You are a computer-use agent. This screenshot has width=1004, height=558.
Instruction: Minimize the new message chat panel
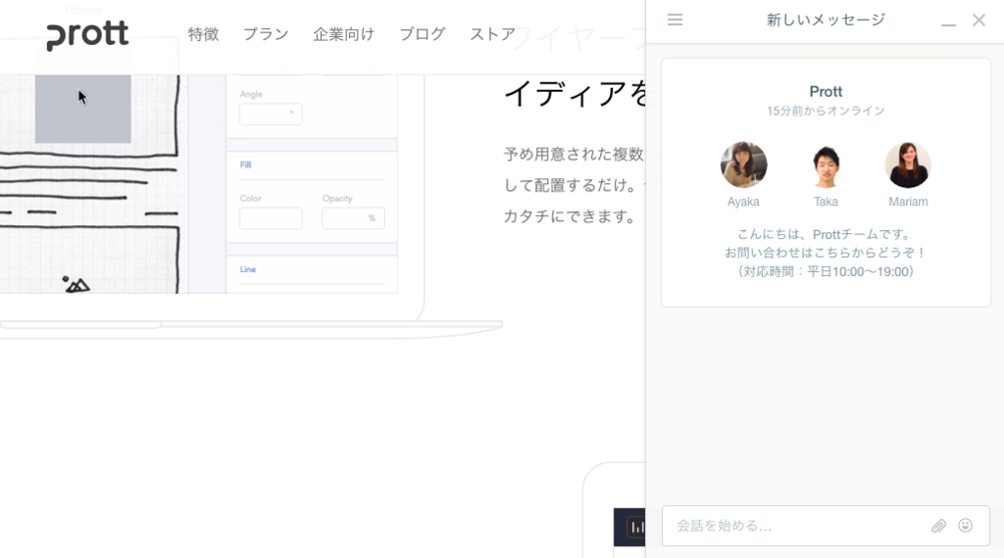(948, 24)
